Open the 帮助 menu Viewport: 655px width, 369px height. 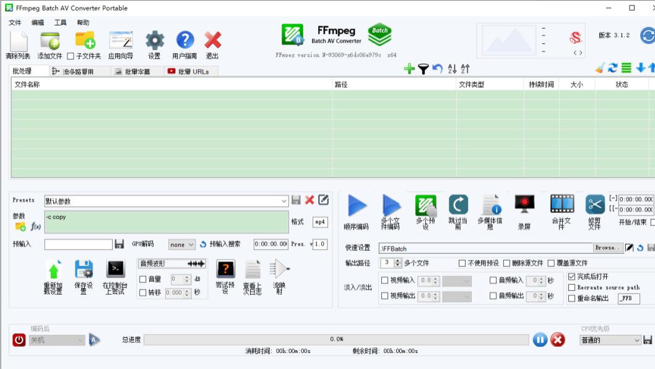coord(83,22)
